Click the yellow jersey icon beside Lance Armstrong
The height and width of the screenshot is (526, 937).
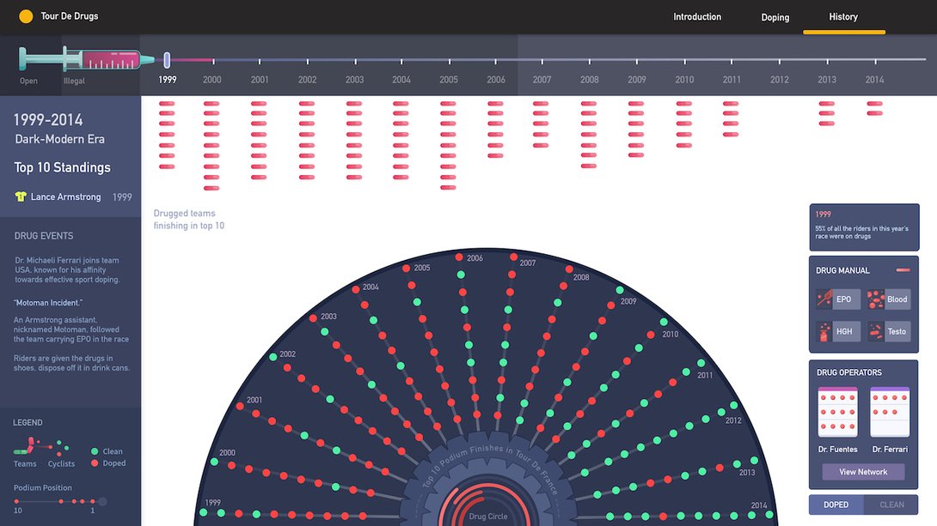(21, 196)
